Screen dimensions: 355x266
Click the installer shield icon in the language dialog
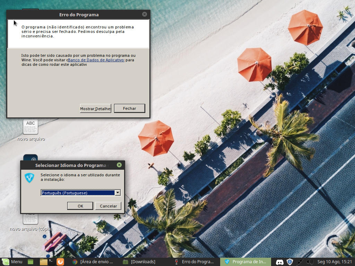[x=29, y=178]
